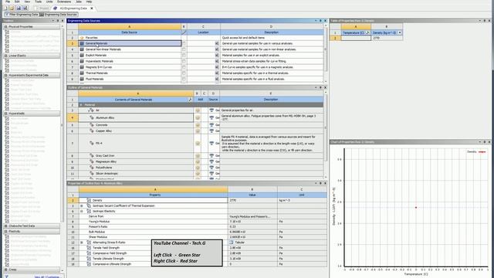Expand Isotropic Secant Coefficient of Thermal Expansion
494x278 pixels.
tap(82, 206)
